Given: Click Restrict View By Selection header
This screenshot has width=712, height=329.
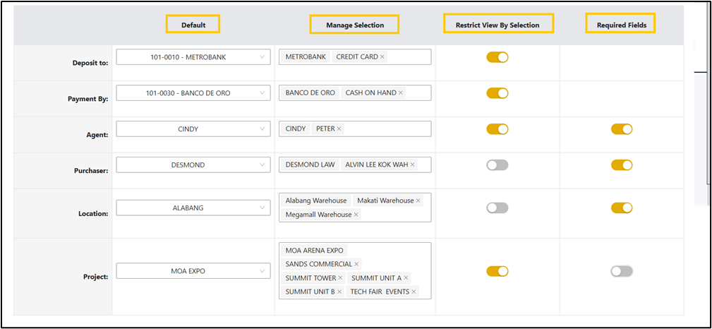Looking at the screenshot, I should [x=497, y=25].
